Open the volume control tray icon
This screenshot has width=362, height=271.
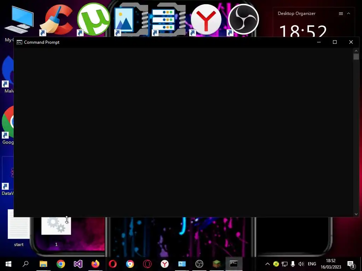tap(301, 264)
